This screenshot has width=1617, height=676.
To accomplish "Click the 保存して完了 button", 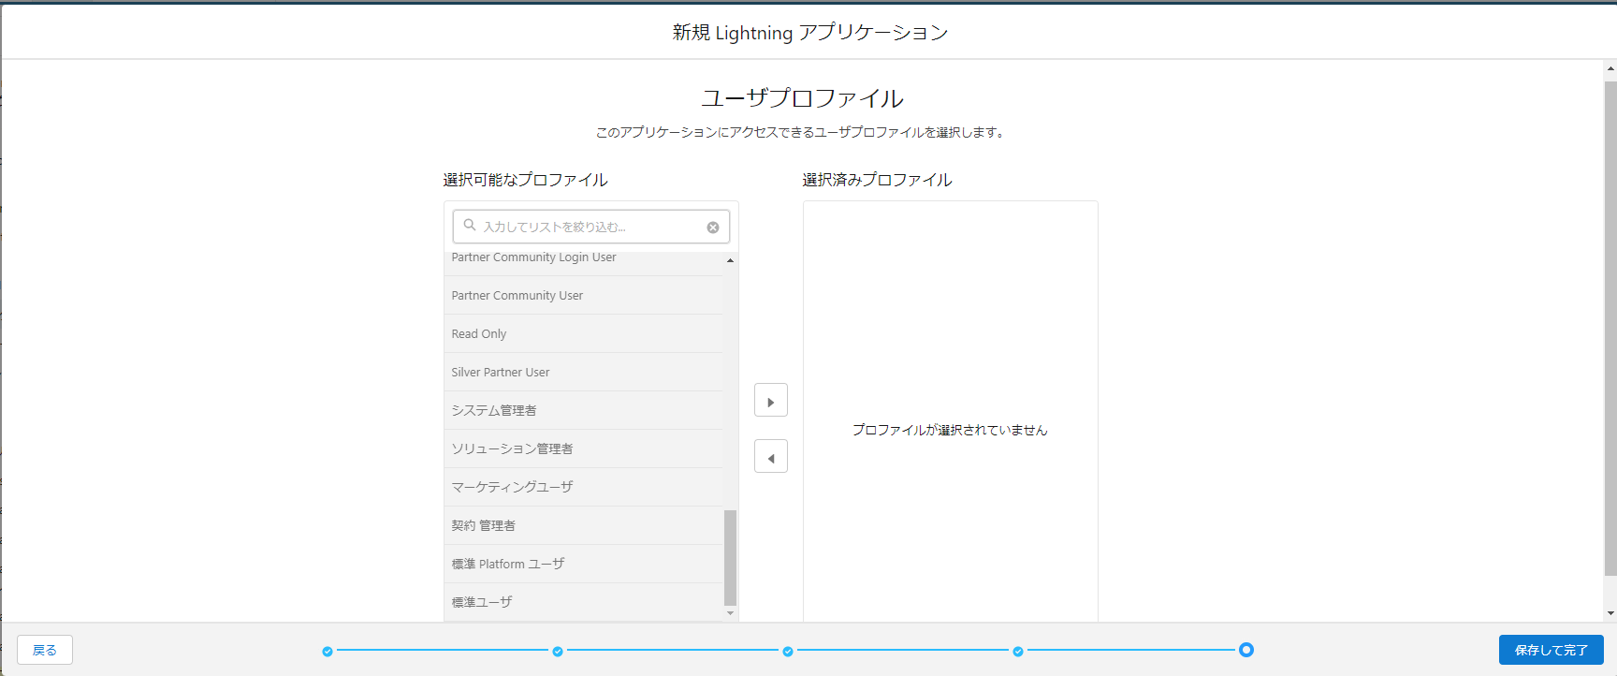I will click(x=1551, y=650).
